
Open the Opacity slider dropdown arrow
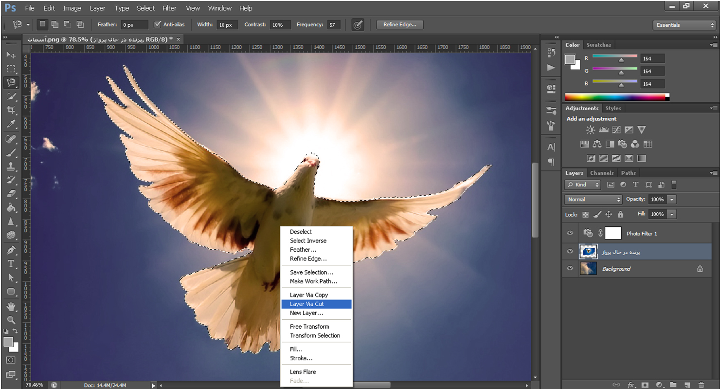(x=672, y=199)
